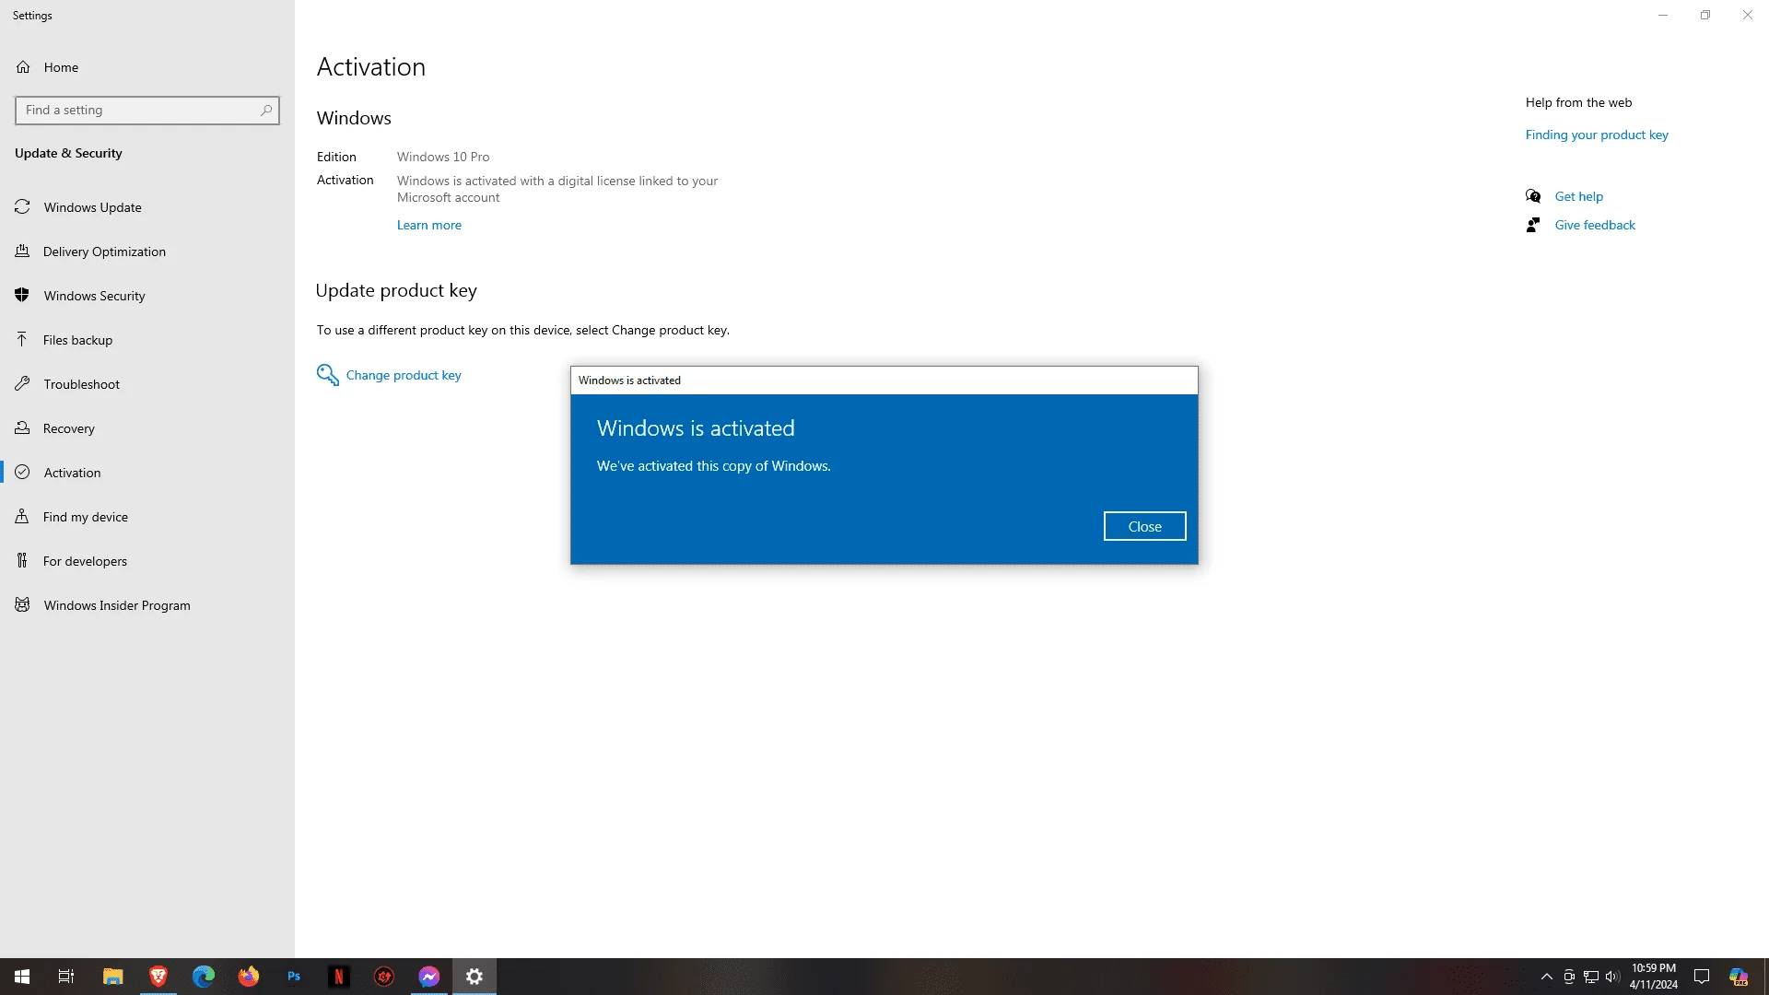The width and height of the screenshot is (1769, 995).
Task: Show hidden system tray icons
Action: [1547, 977]
